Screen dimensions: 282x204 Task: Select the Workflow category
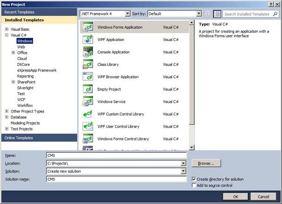[25, 105]
